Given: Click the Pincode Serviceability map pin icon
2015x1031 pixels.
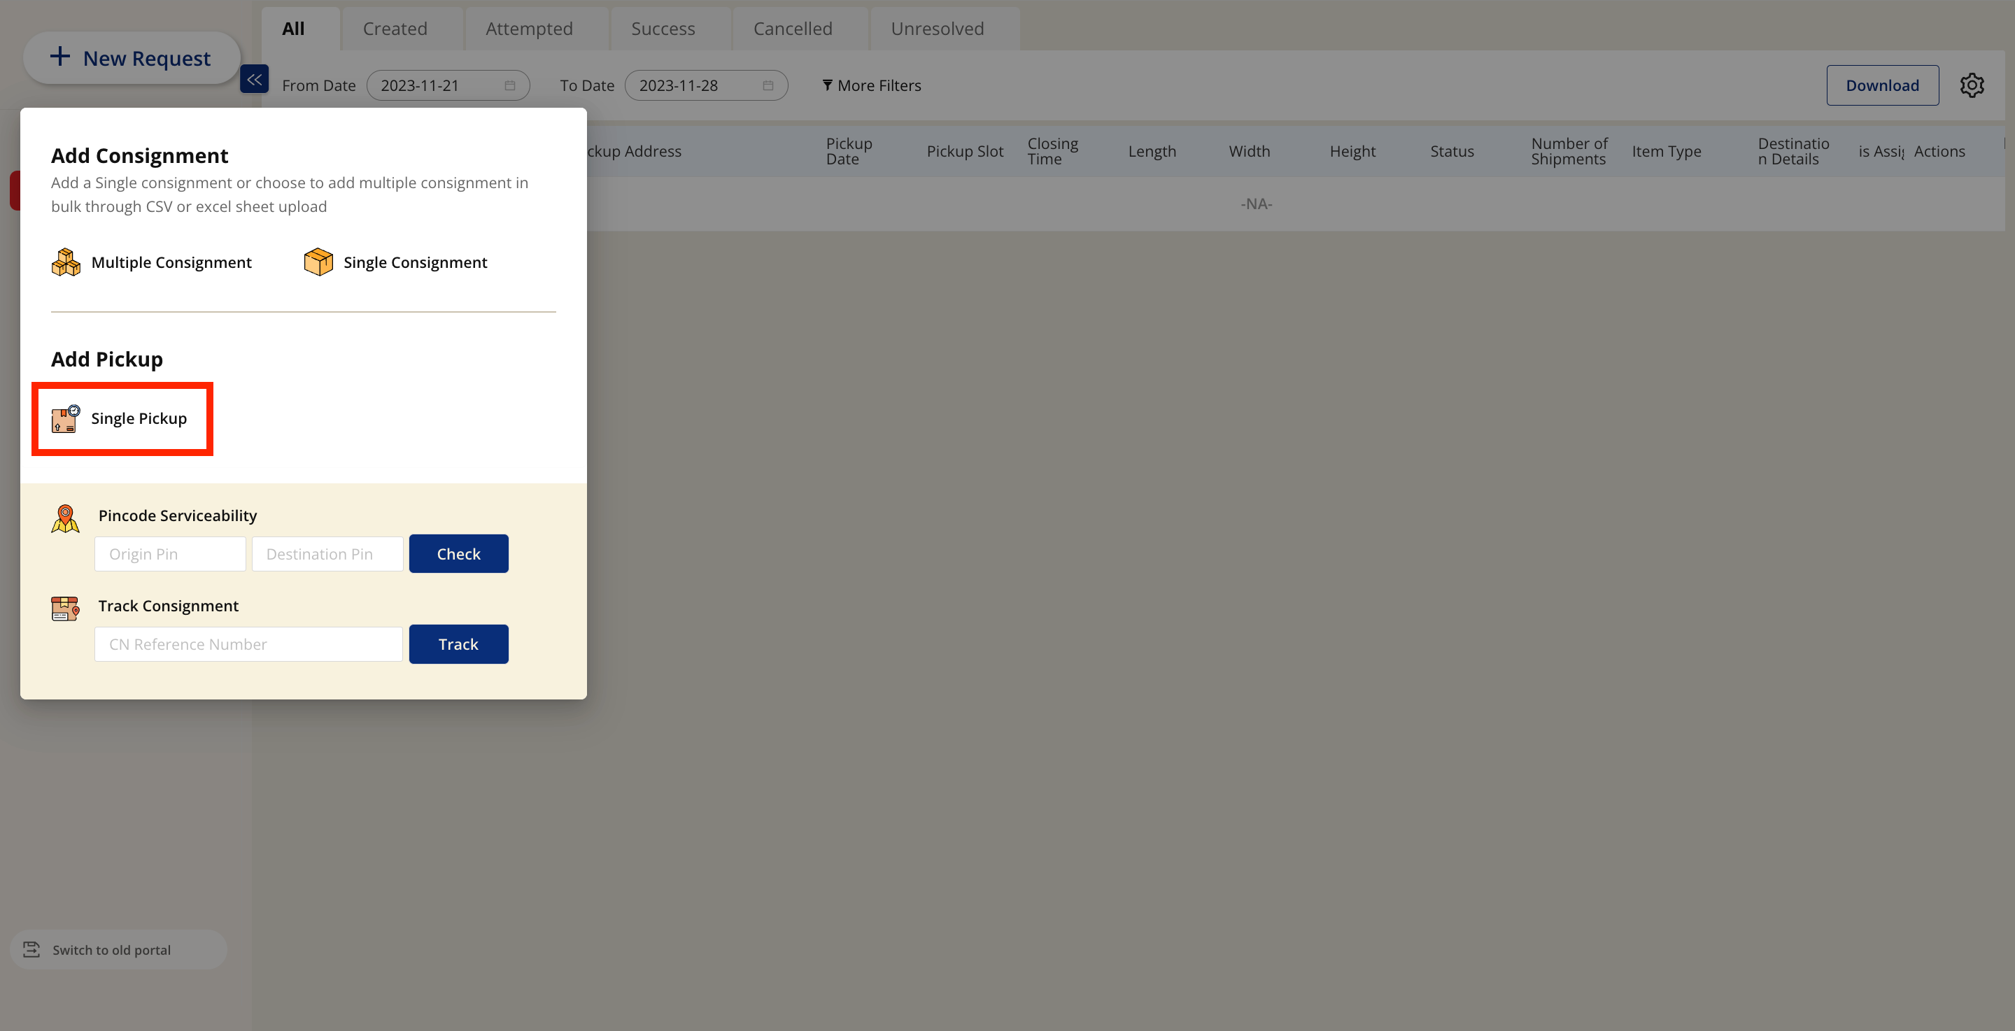Looking at the screenshot, I should tap(66, 518).
